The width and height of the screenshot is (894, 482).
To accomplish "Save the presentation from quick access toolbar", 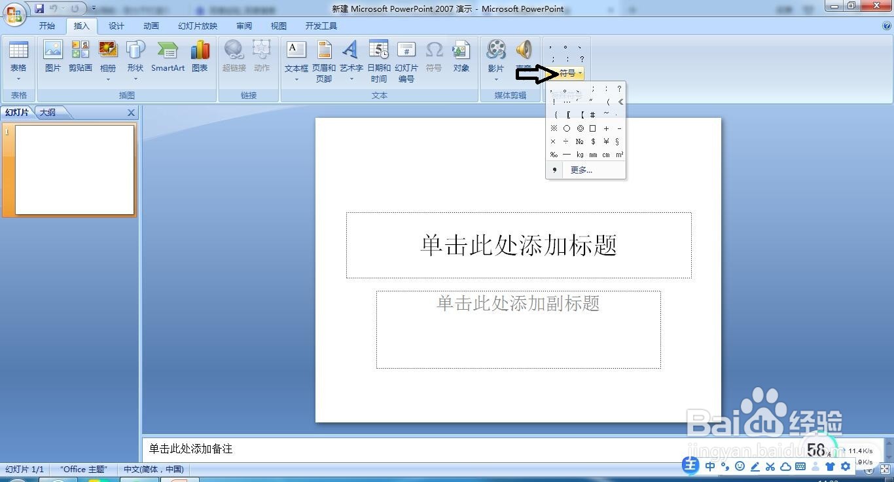I will click(39, 9).
